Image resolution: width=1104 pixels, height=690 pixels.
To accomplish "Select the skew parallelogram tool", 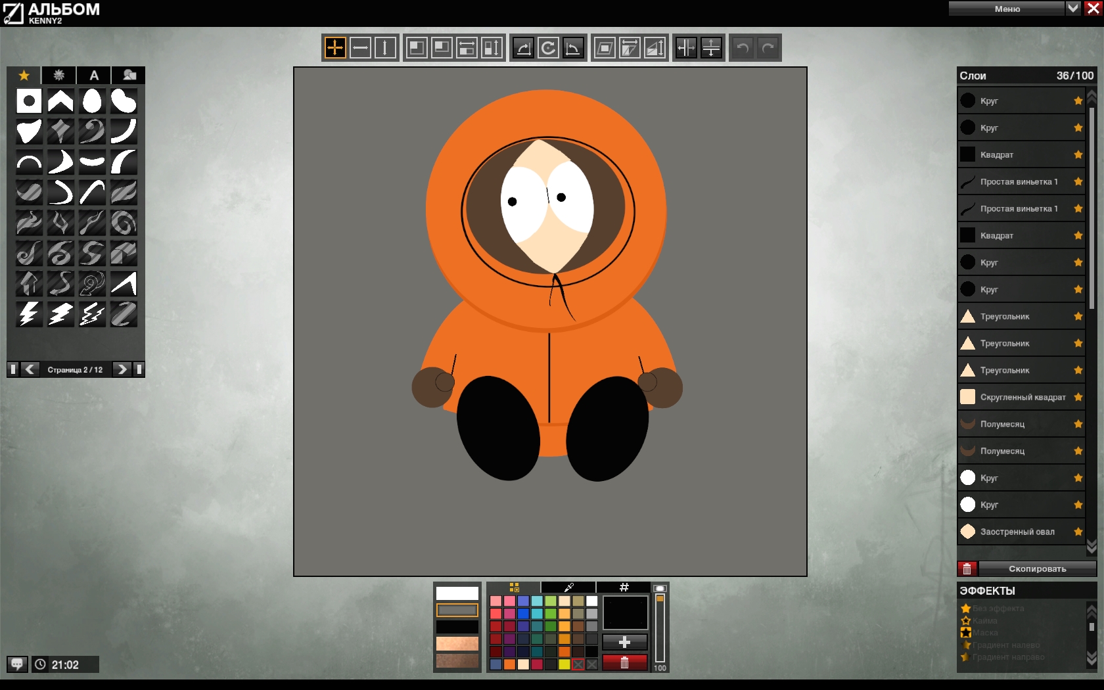I will (605, 47).
